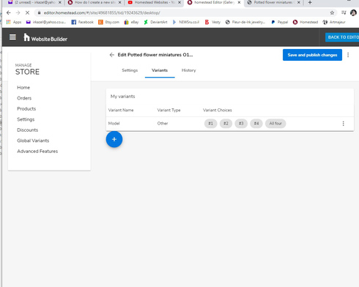
Task: Open the Fleur-de-Irk jewelry bookmark
Action: click(245, 22)
